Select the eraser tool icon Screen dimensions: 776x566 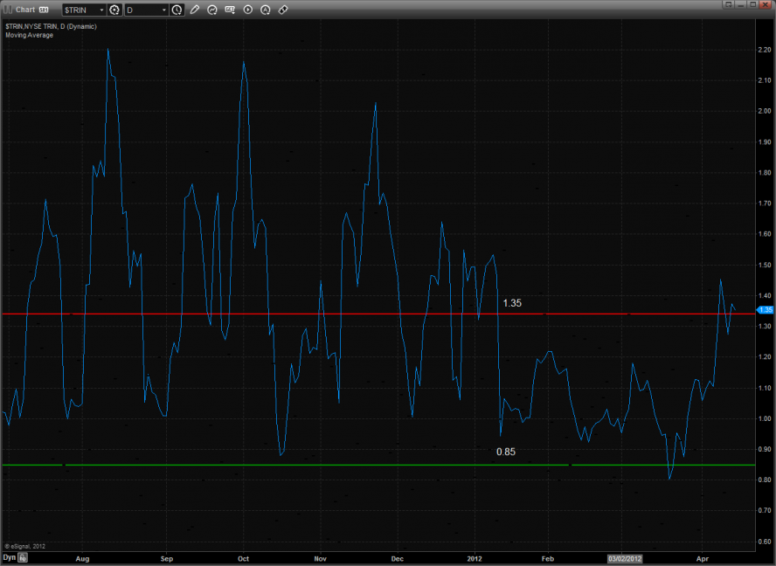point(283,10)
